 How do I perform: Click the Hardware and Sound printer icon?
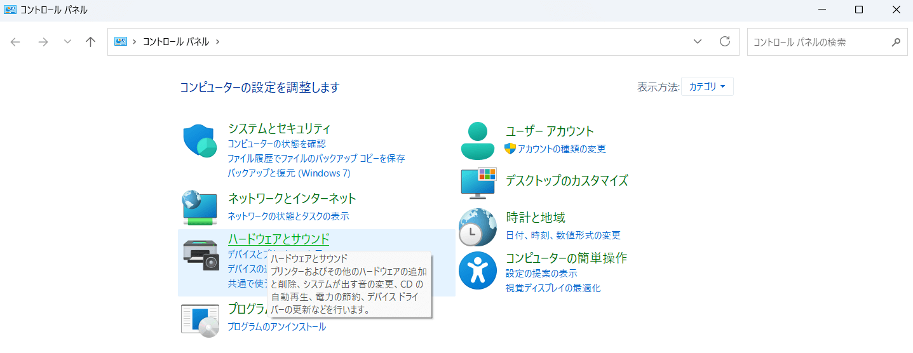point(201,255)
